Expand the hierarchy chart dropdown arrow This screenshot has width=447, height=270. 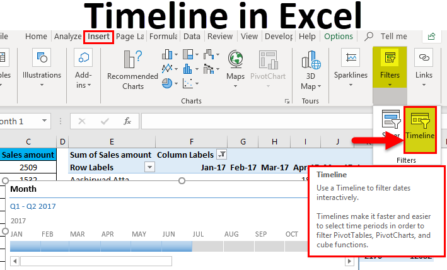click(x=197, y=54)
